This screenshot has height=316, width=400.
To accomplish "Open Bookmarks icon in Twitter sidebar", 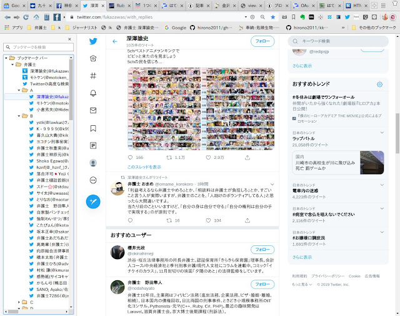I will pos(93,128).
